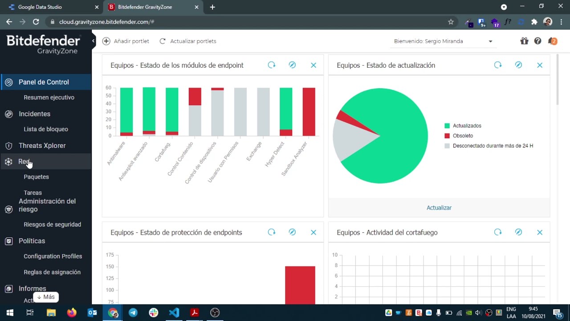Open the browser extensions puzzle icon

click(534, 22)
